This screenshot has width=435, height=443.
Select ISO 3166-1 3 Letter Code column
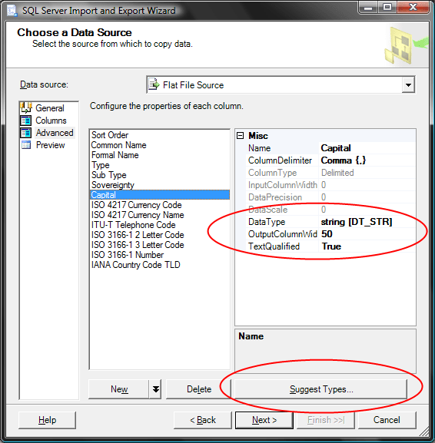point(160,245)
